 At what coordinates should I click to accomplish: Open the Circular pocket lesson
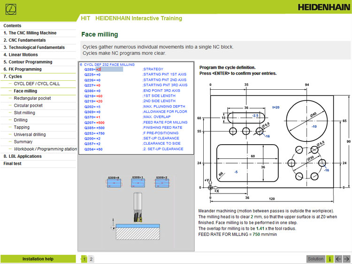(x=28, y=105)
